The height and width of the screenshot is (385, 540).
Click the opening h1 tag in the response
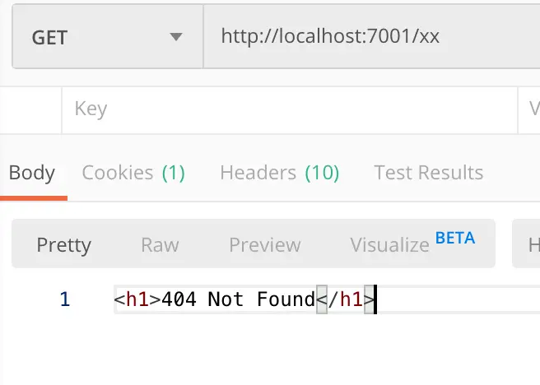(137, 299)
